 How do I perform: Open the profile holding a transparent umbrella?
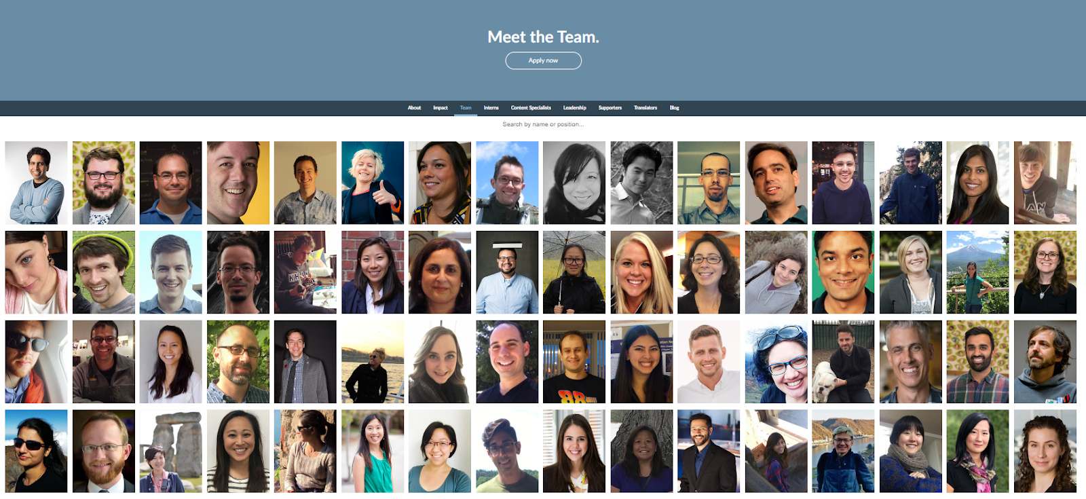click(574, 272)
